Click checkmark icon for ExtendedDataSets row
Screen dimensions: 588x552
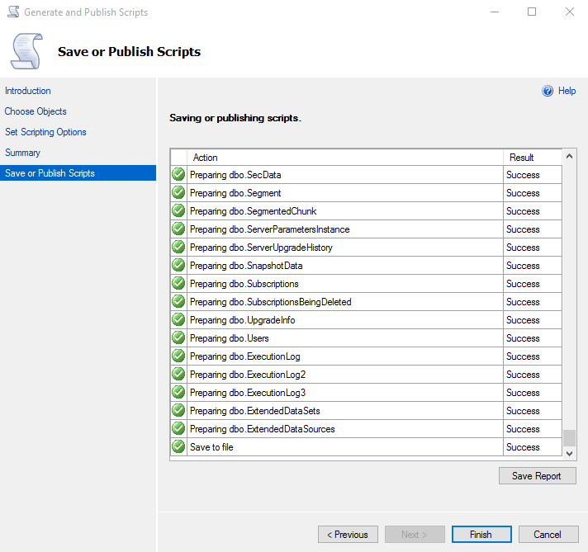[178, 410]
